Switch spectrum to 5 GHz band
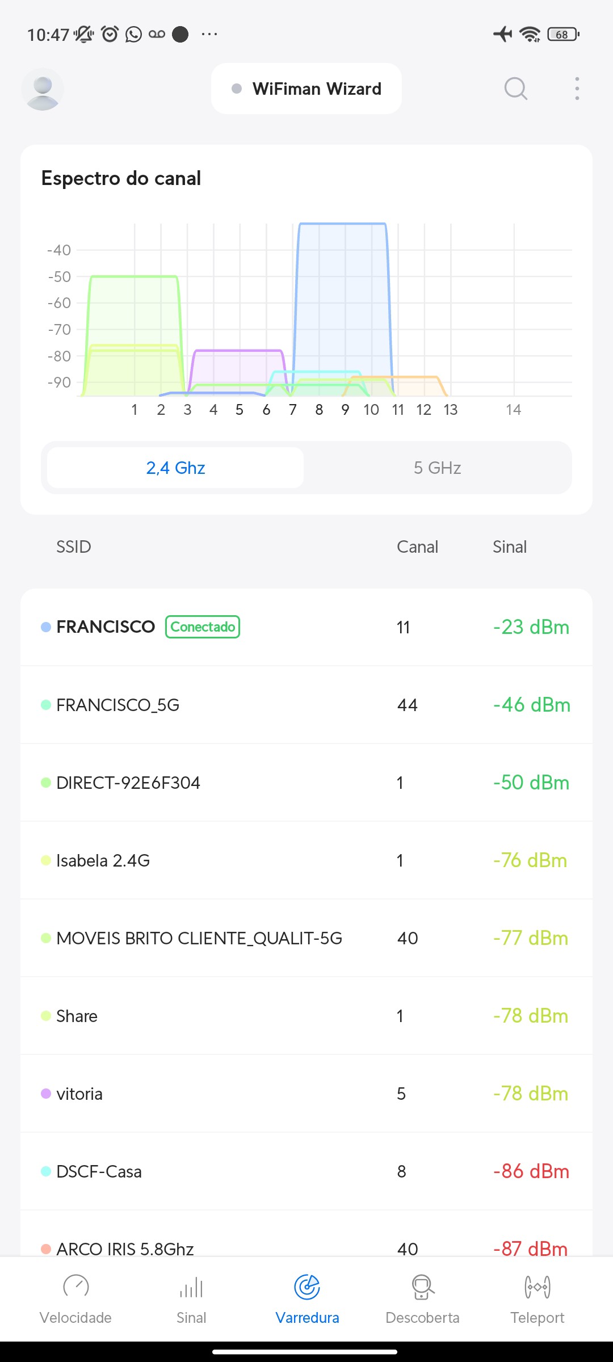Screen dimensions: 613x1362 437,468
